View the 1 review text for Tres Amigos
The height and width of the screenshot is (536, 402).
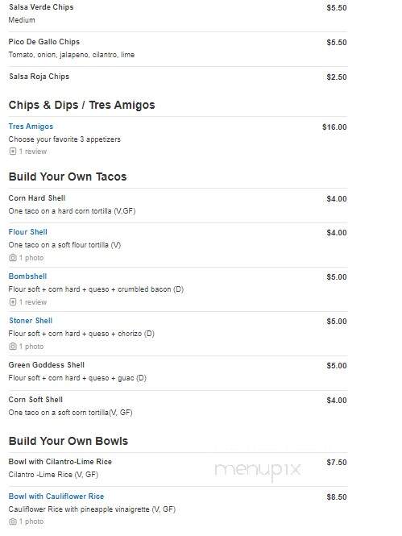pyautogui.click(x=33, y=151)
